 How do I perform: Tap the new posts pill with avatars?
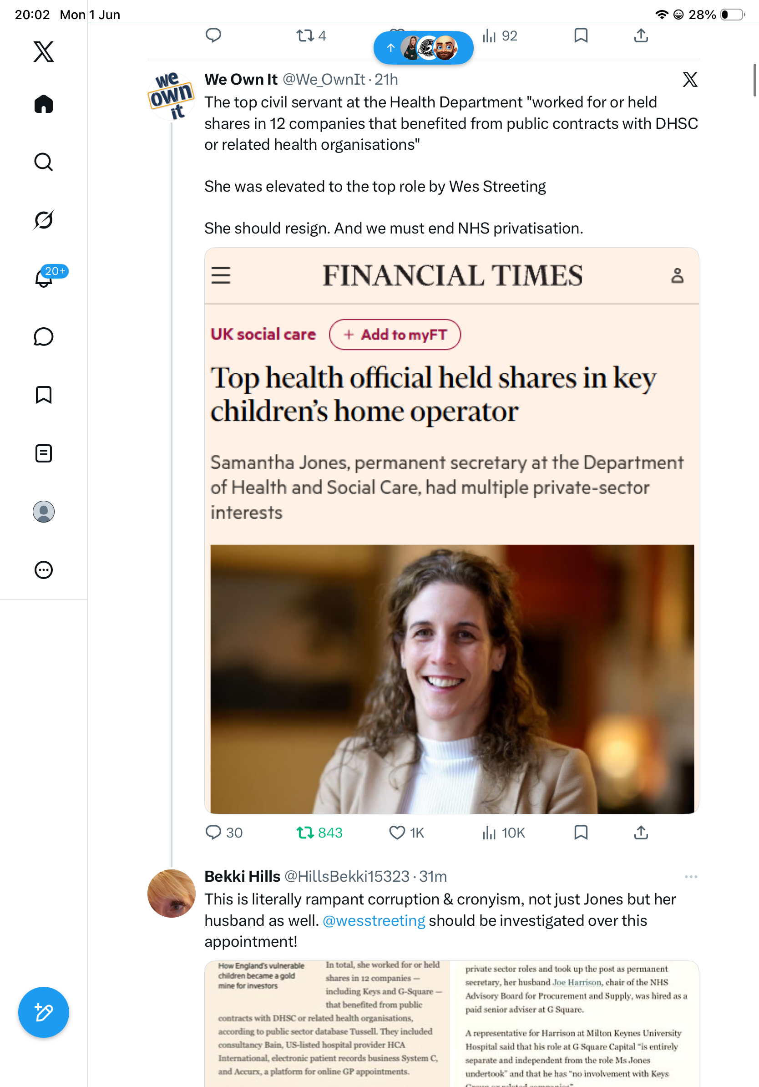pos(424,48)
